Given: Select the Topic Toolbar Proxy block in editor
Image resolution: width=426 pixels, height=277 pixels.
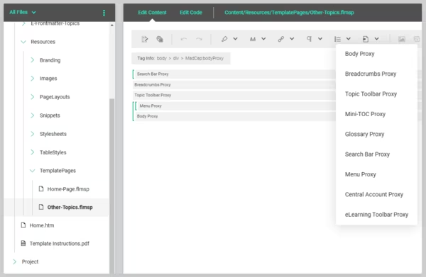Looking at the screenshot, I should 234,95.
